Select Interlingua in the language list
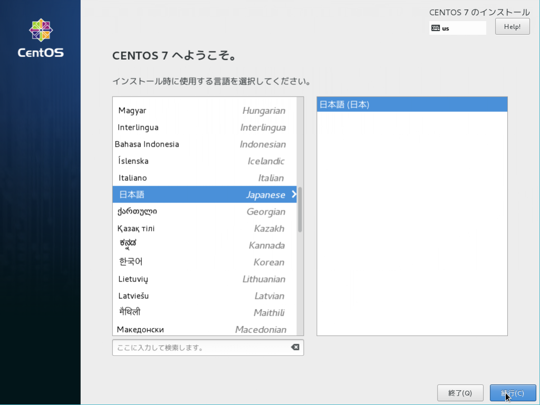This screenshot has height=405, width=540. click(205, 128)
